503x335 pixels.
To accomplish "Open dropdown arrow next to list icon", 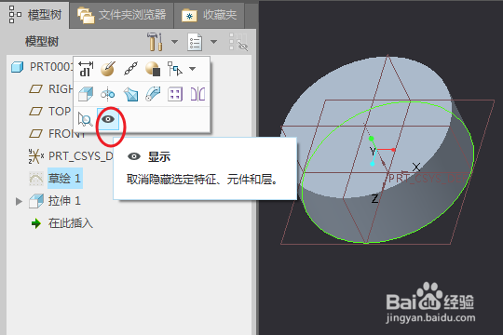I will point(213,42).
